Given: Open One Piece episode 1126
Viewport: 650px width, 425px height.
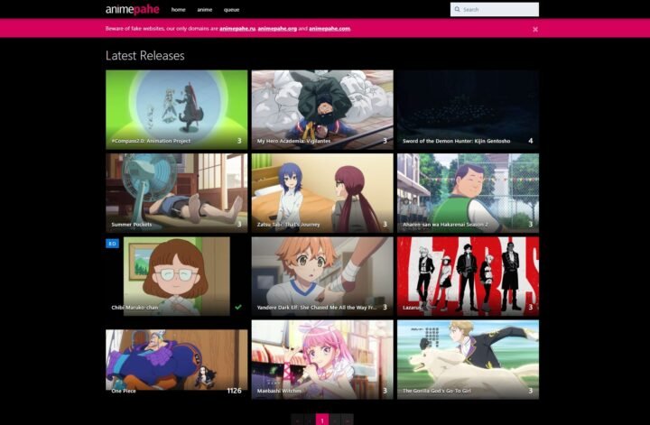Looking at the screenshot, I should 177,360.
